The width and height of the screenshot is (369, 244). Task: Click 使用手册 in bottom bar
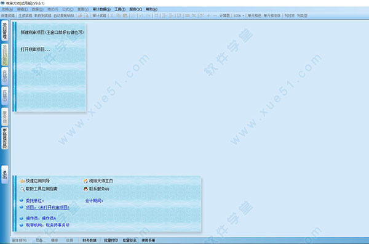148,240
